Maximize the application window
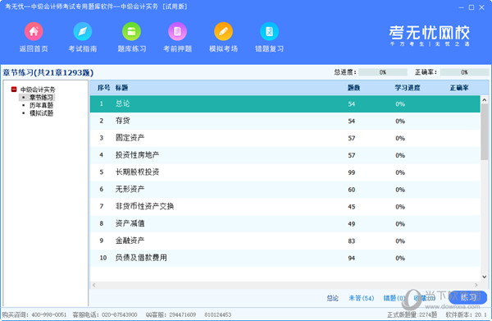Screen dimensions: 492x321 click(471, 7)
